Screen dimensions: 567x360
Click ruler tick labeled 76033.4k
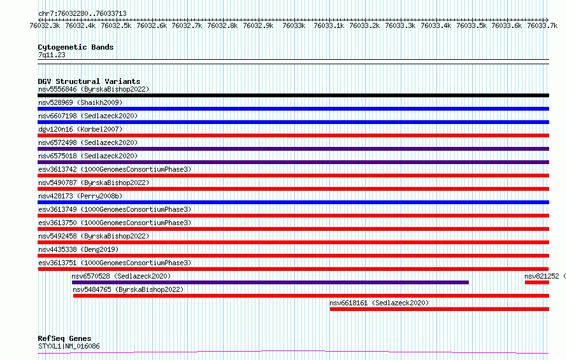pyautogui.click(x=436, y=25)
